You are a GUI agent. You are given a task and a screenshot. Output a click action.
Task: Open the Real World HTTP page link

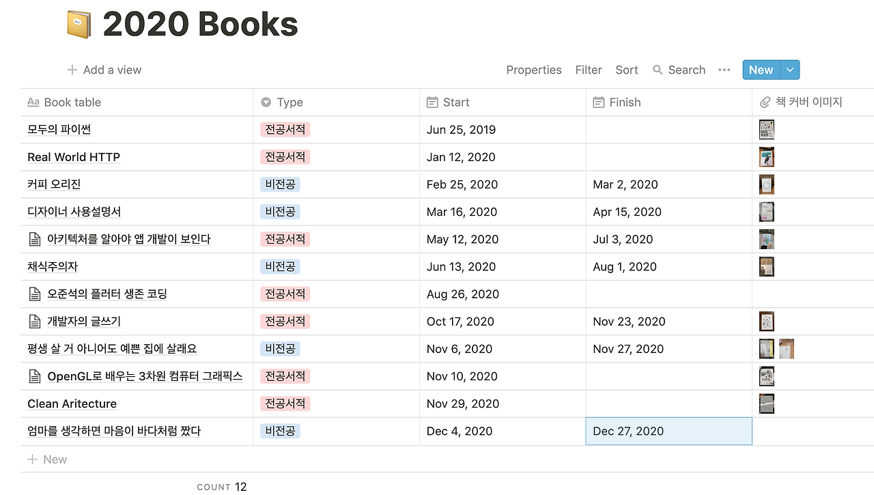73,157
